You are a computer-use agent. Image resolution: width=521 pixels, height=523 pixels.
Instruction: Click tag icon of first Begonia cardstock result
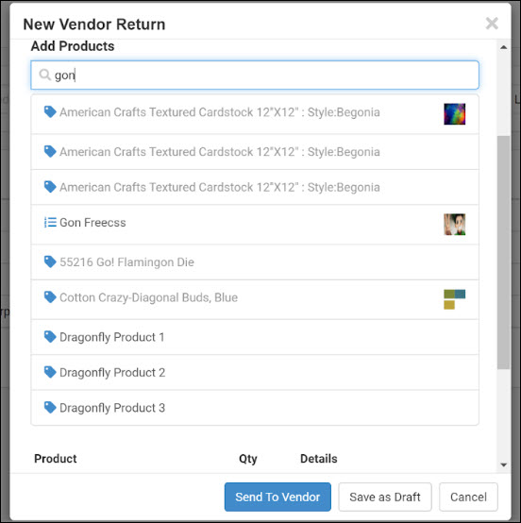pos(50,111)
